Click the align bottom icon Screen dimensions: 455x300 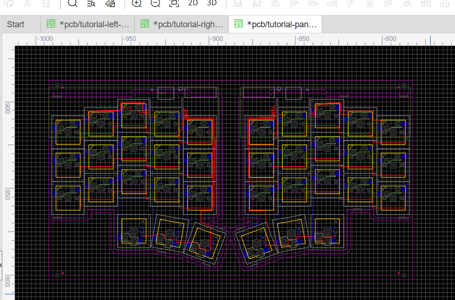click(370, 3)
